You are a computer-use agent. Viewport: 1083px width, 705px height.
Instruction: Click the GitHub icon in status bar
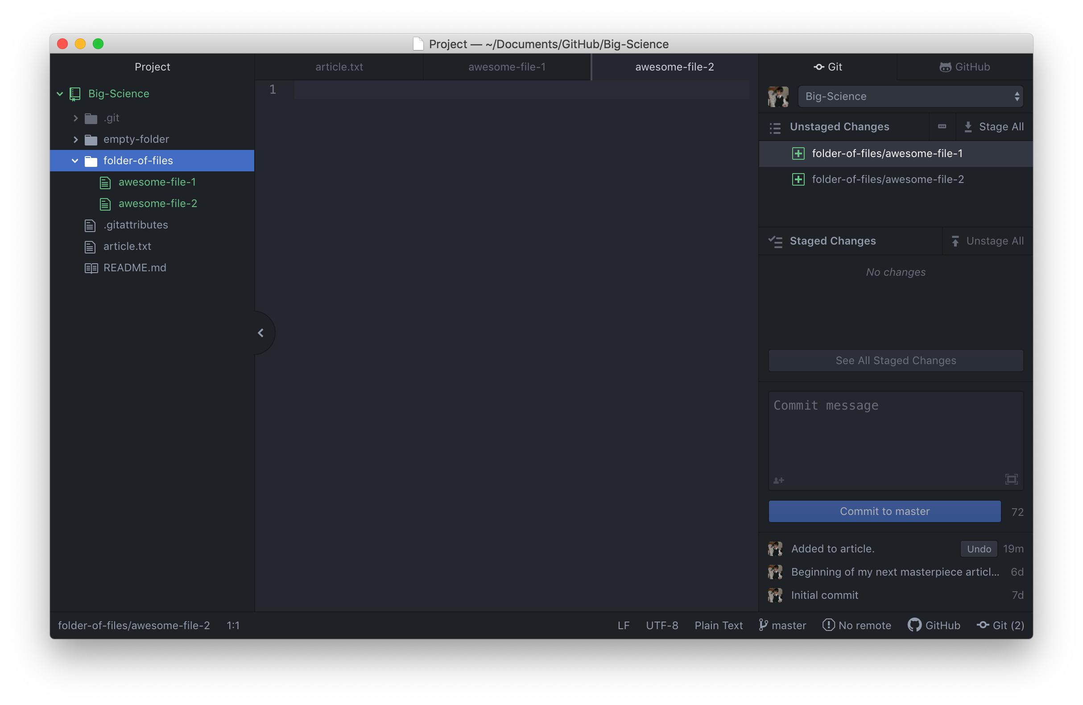pyautogui.click(x=914, y=625)
